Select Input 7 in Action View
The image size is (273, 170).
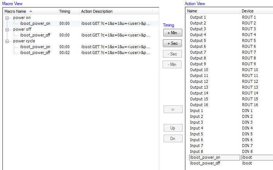click(x=196, y=146)
